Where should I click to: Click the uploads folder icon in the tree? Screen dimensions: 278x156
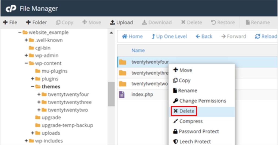38,133
